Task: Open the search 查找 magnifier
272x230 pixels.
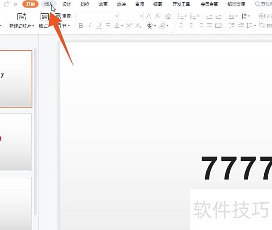Action: coord(258,4)
